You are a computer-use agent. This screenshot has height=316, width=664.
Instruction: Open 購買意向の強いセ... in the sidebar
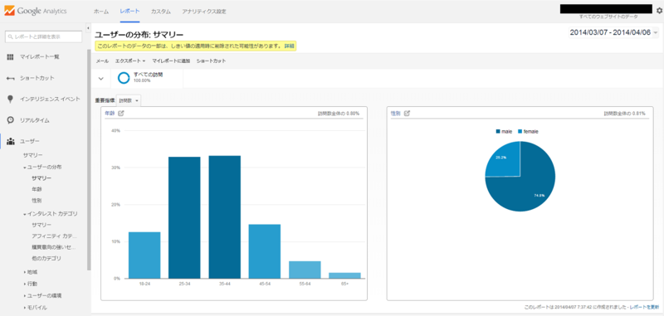(x=54, y=246)
